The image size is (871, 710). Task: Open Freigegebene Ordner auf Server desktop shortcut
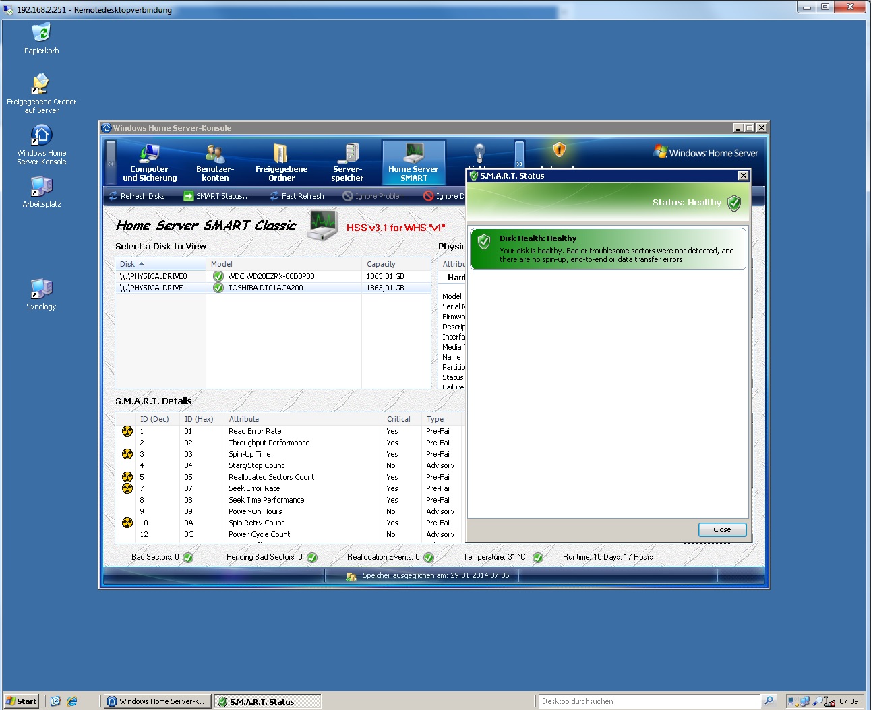coord(41,93)
